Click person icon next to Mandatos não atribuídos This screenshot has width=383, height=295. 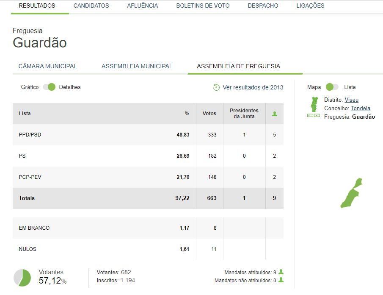pyautogui.click(x=281, y=280)
